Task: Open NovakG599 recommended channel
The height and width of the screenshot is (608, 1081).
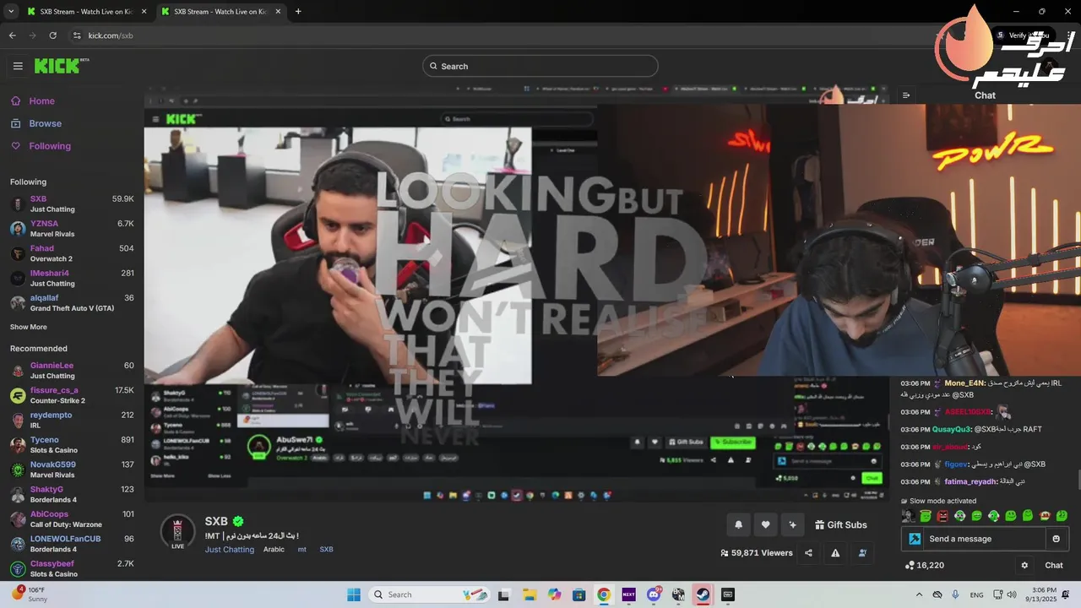Action: pyautogui.click(x=72, y=470)
